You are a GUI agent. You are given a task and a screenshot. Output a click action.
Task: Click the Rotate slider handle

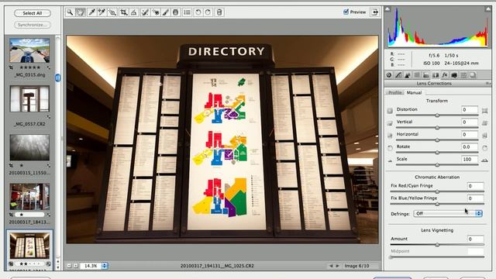437,153
